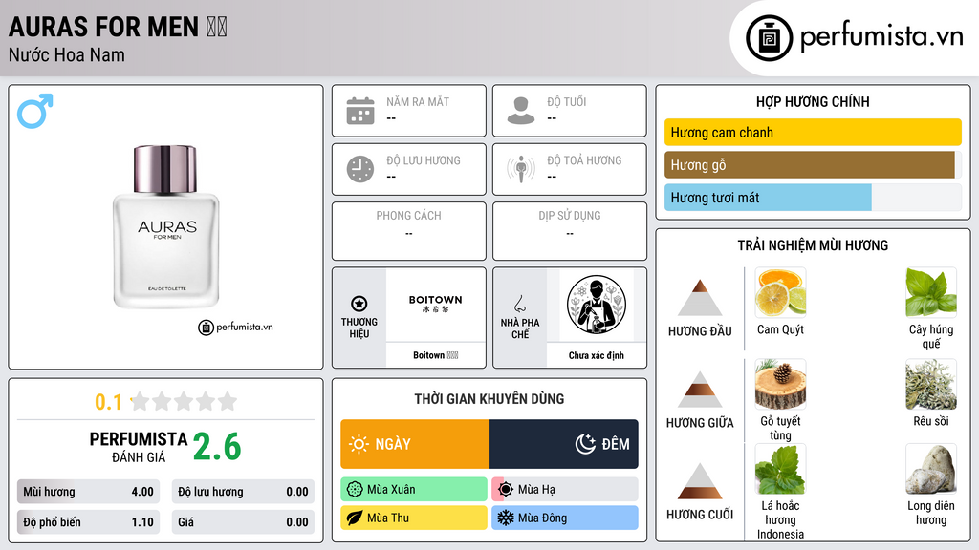Click the Độ phổ biến 1.10 score row
Viewport: 979px width, 550px height.
[x=88, y=522]
